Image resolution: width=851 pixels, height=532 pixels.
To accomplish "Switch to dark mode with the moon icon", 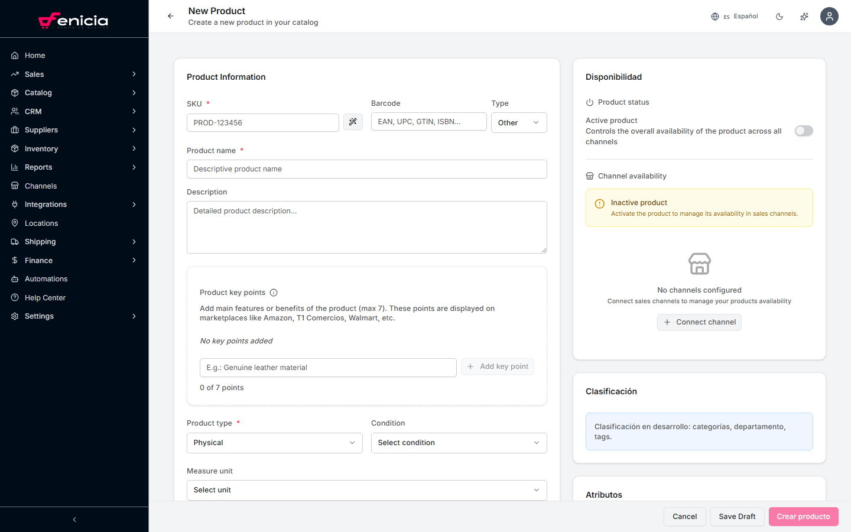I will pos(779,17).
